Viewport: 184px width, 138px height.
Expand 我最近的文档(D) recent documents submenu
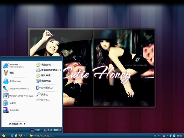click(x=48, y=70)
